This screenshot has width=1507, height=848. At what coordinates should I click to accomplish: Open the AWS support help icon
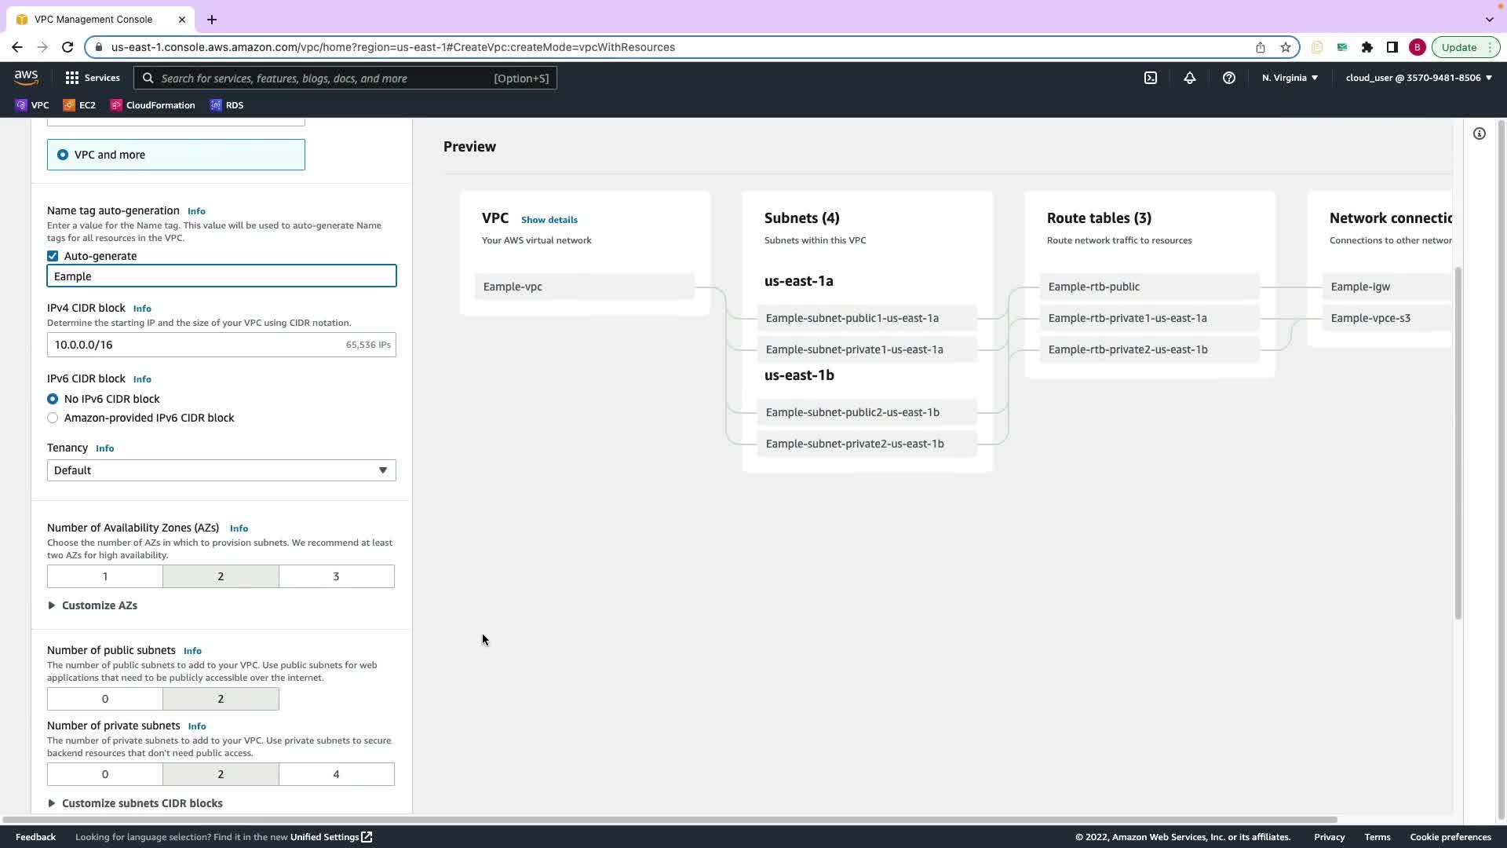(x=1229, y=78)
